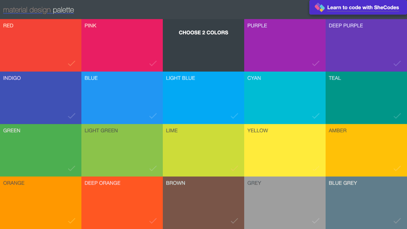Click the "BLUE GREY" label text
Screen dimensions: 407x229
343,183
